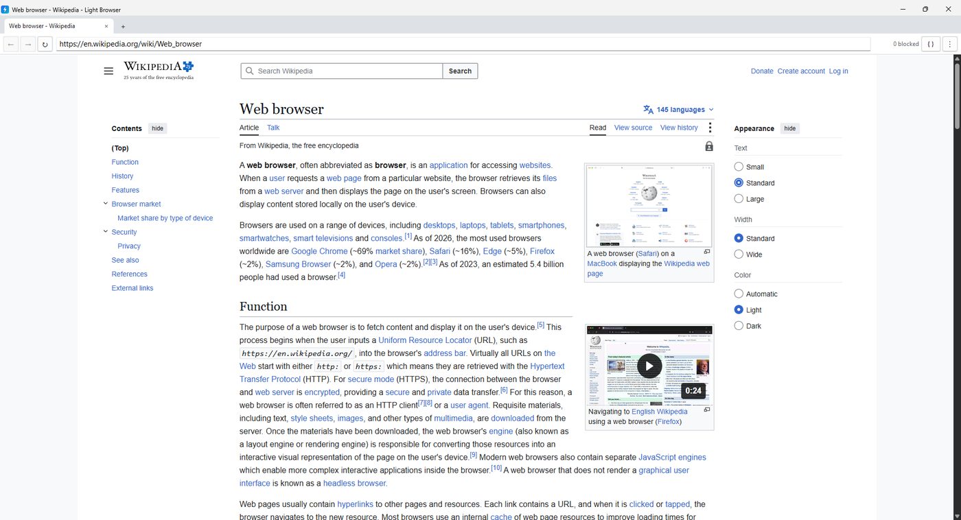961x520 pixels.
Task: Open the 145 languages dropdown
Action: point(679,110)
